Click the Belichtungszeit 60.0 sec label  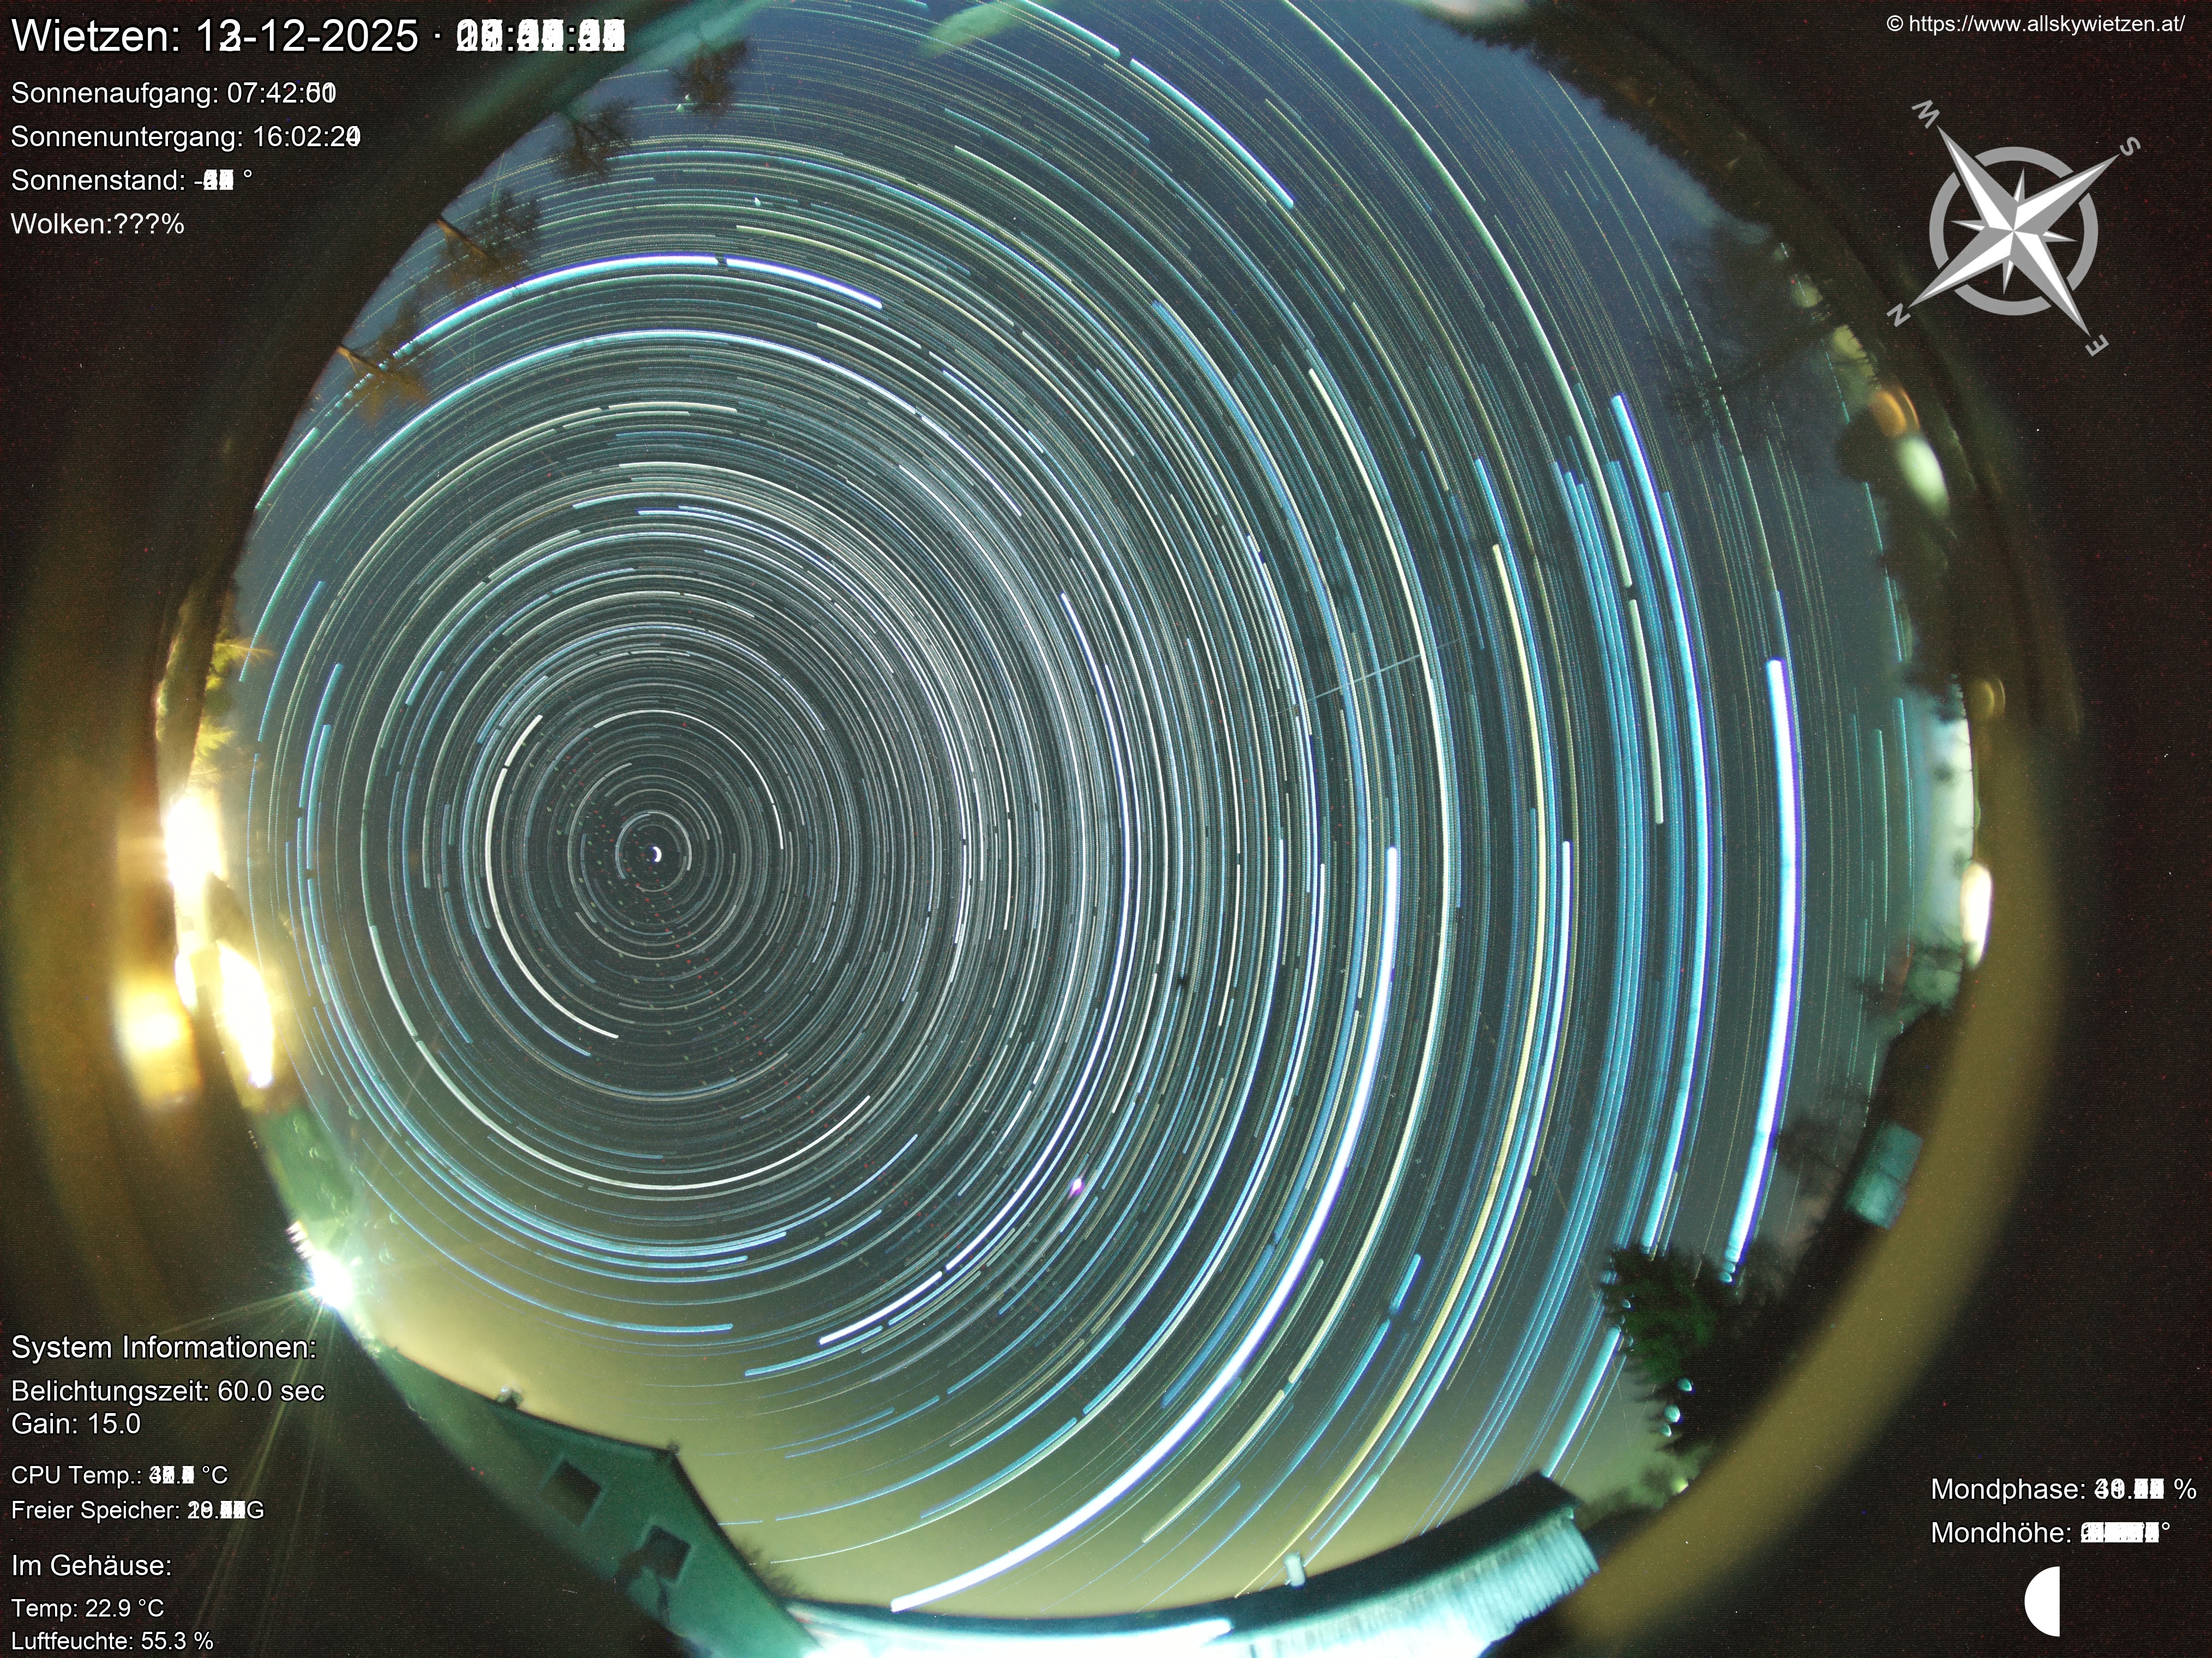167,1391
